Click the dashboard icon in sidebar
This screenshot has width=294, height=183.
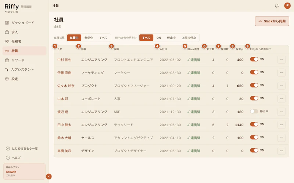[x=7, y=23]
